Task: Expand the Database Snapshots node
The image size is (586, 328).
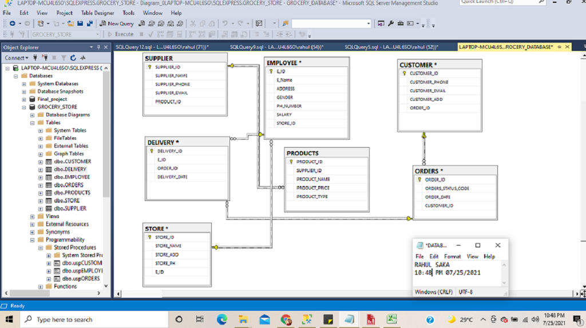Action: [x=24, y=92]
